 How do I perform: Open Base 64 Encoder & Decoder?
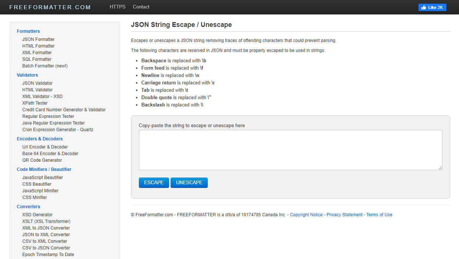point(50,154)
